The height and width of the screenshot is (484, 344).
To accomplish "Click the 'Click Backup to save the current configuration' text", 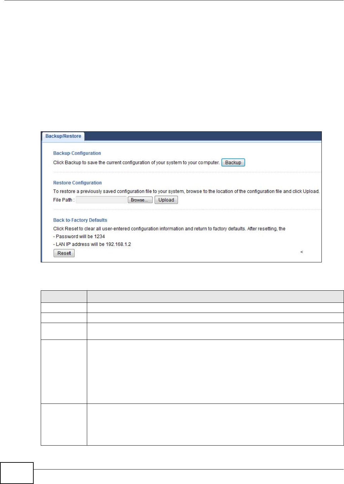I will pos(136,162).
